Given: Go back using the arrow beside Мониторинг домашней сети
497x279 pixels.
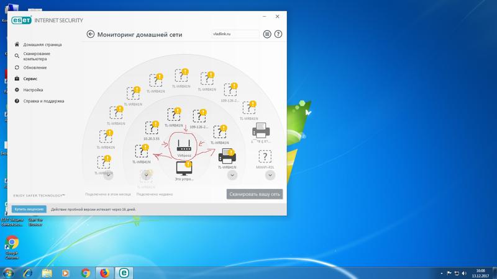Looking at the screenshot, I should [x=90, y=34].
